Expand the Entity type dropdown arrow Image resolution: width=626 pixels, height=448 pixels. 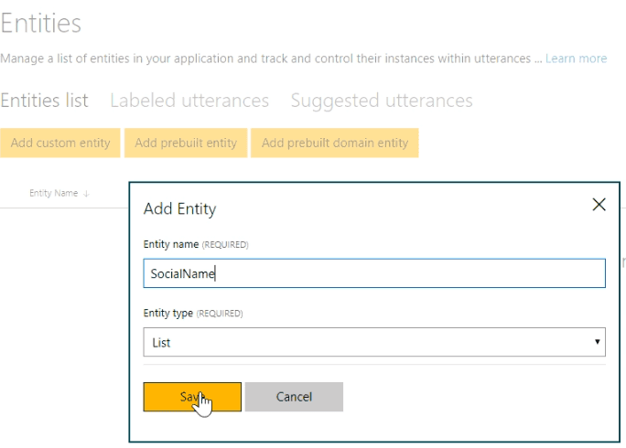598,343
